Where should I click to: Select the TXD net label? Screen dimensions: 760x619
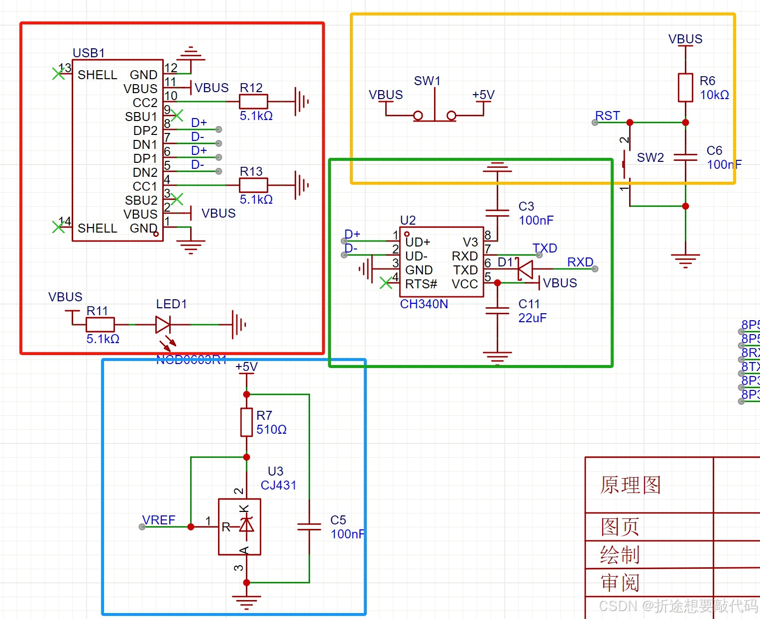(x=545, y=248)
